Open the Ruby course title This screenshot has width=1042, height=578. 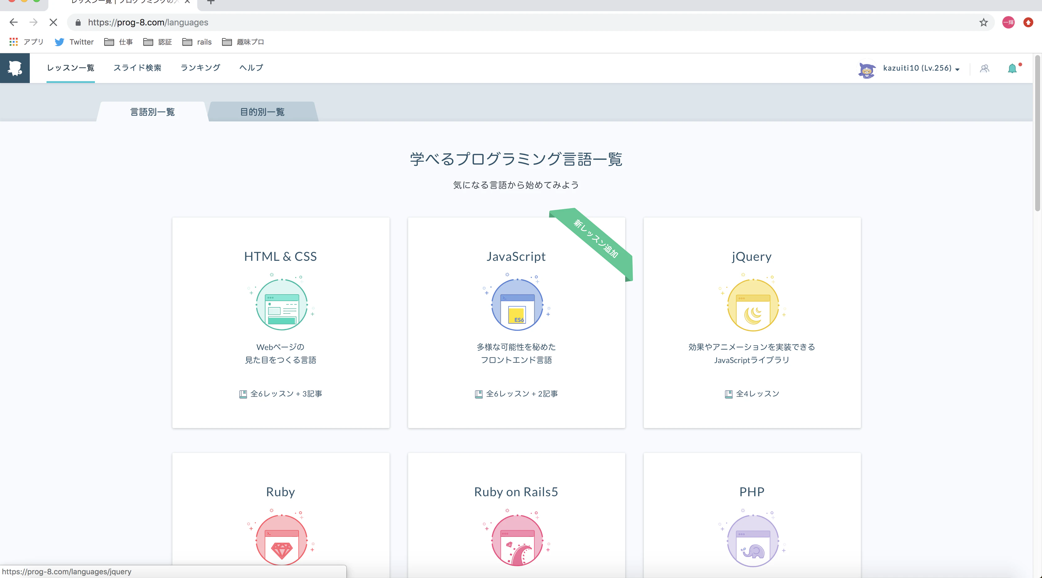(280, 492)
